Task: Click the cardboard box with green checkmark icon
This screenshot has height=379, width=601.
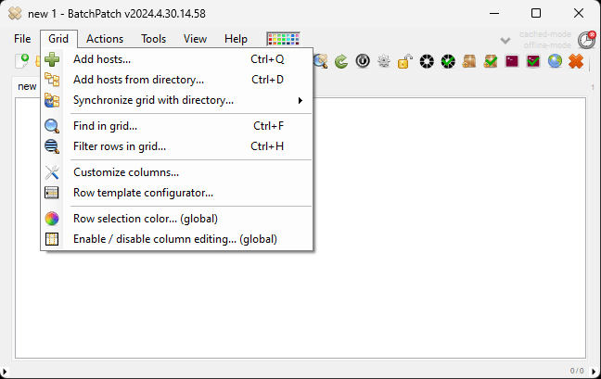Action: point(491,61)
